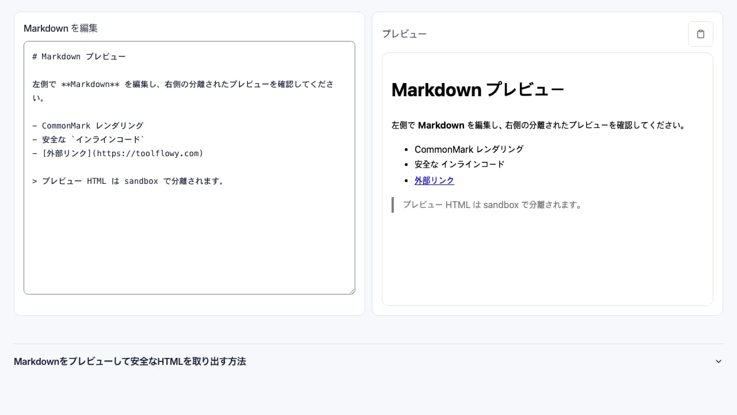Screen dimensions: 737x415
Task: Copy preview HTML with the clipboard icon
Action: [x=700, y=34]
